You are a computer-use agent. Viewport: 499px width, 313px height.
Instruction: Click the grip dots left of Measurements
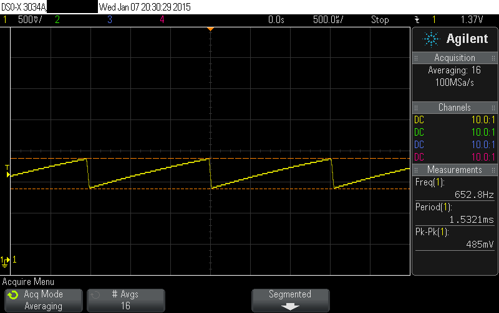(416, 170)
